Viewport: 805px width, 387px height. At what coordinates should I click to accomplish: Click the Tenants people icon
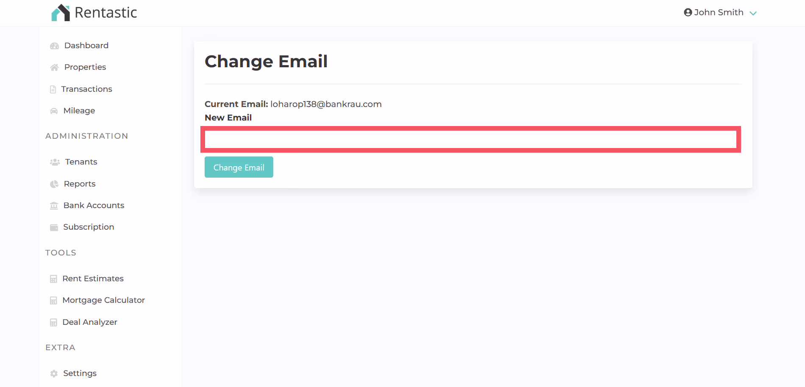pyautogui.click(x=54, y=162)
